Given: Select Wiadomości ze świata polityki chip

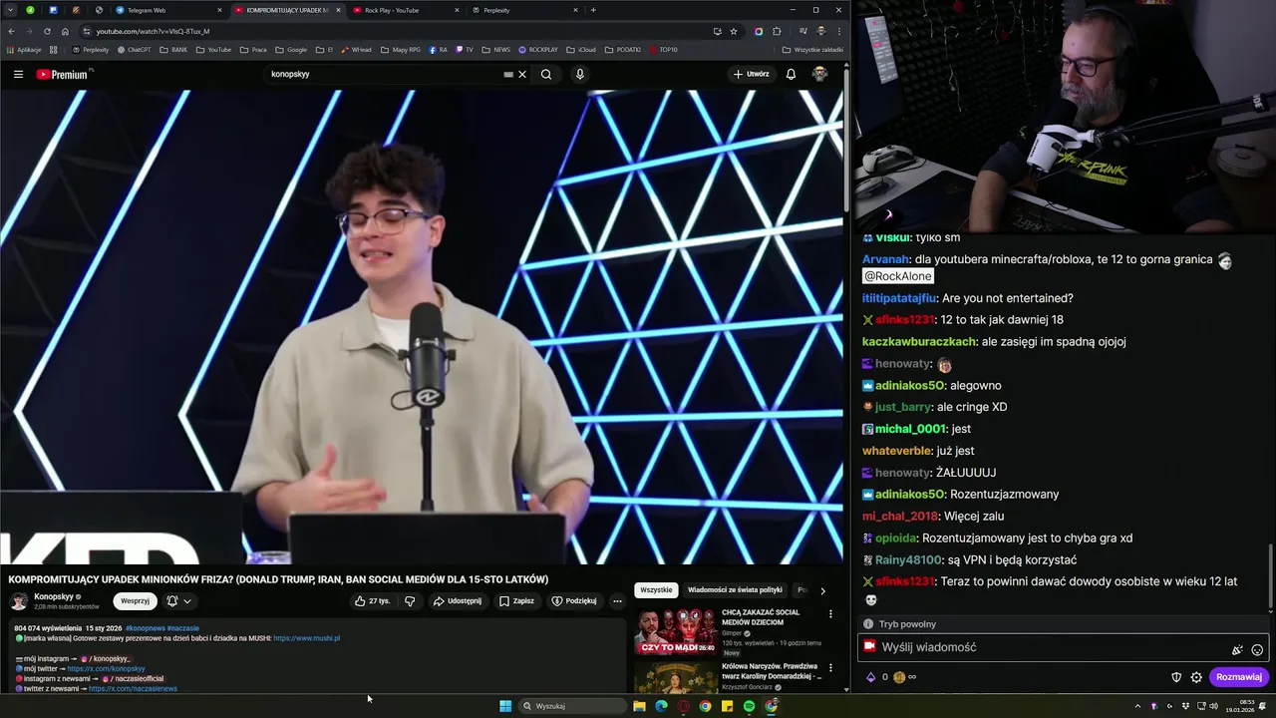Looking at the screenshot, I should 735,590.
